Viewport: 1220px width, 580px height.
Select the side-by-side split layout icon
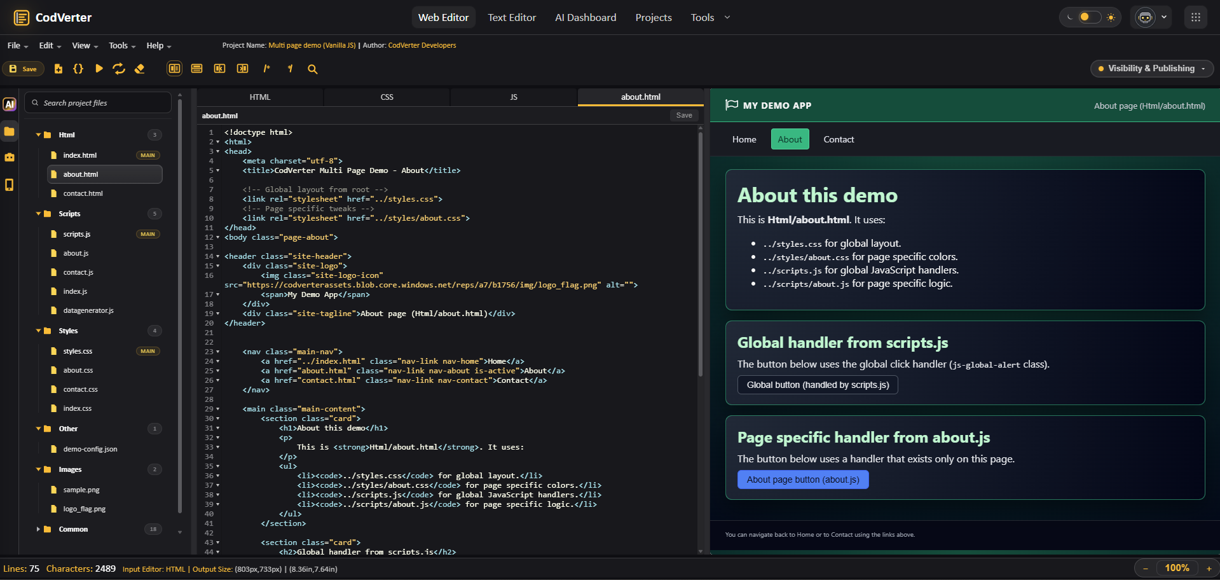click(174, 69)
